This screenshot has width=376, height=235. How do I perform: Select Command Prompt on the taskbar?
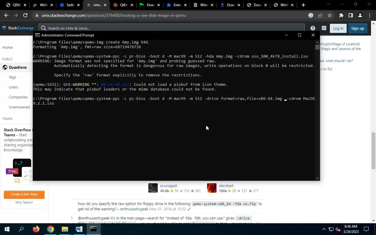point(93,229)
